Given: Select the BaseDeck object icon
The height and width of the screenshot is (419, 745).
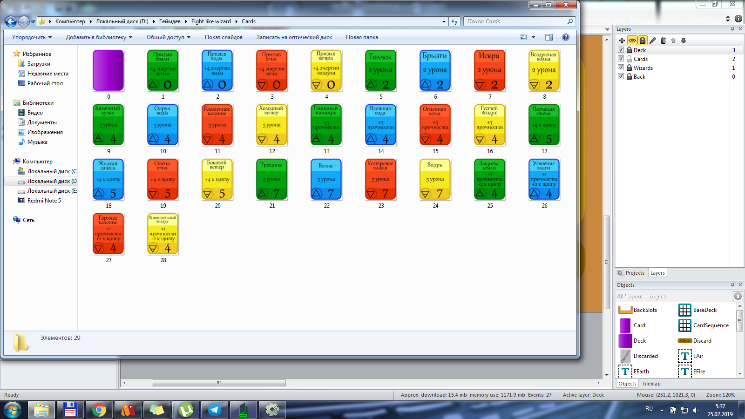Looking at the screenshot, I should point(684,310).
